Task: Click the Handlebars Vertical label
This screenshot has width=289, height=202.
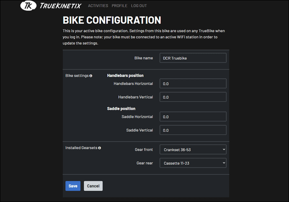Action: 135,97
